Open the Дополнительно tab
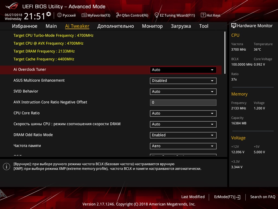This screenshot has width=278, height=209. point(116,26)
